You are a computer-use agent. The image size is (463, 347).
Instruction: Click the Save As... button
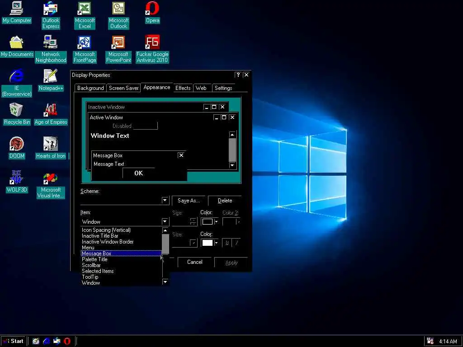click(x=189, y=201)
